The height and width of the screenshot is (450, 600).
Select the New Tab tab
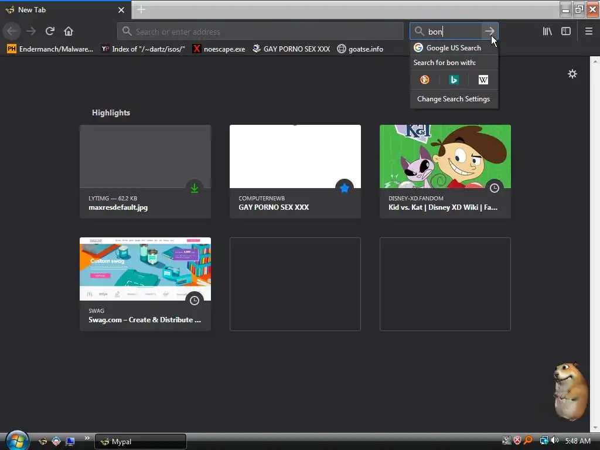66,10
